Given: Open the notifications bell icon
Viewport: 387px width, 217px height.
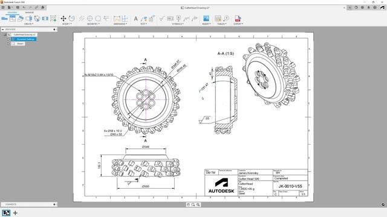Looking at the screenshot, I should pyautogui.click(x=368, y=8).
